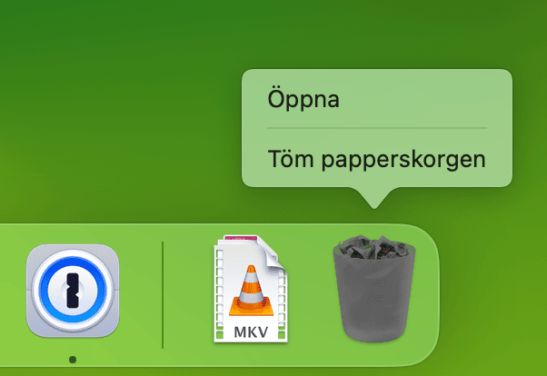Click the orange traffic cone on MKV icon
547x376 pixels.
pyautogui.click(x=251, y=291)
